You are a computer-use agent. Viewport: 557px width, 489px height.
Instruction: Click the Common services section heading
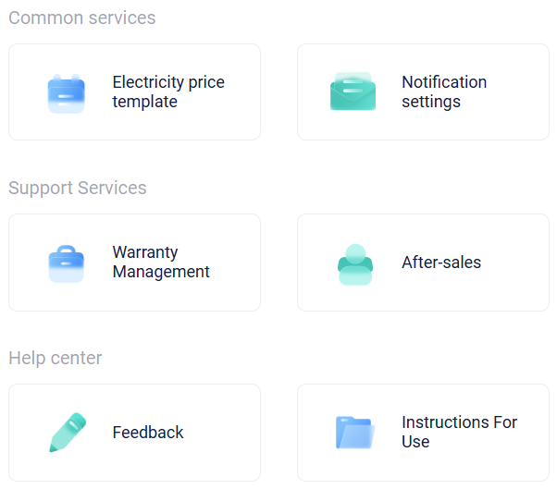(x=82, y=18)
